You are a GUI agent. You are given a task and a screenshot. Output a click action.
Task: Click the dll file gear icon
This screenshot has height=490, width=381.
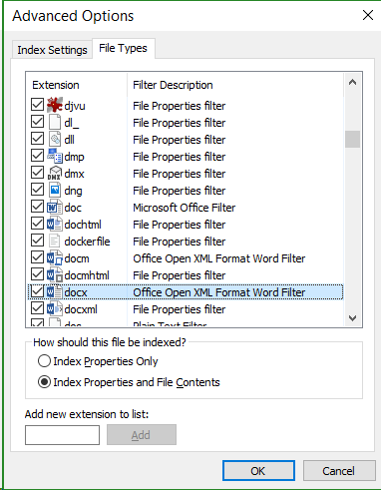click(55, 139)
